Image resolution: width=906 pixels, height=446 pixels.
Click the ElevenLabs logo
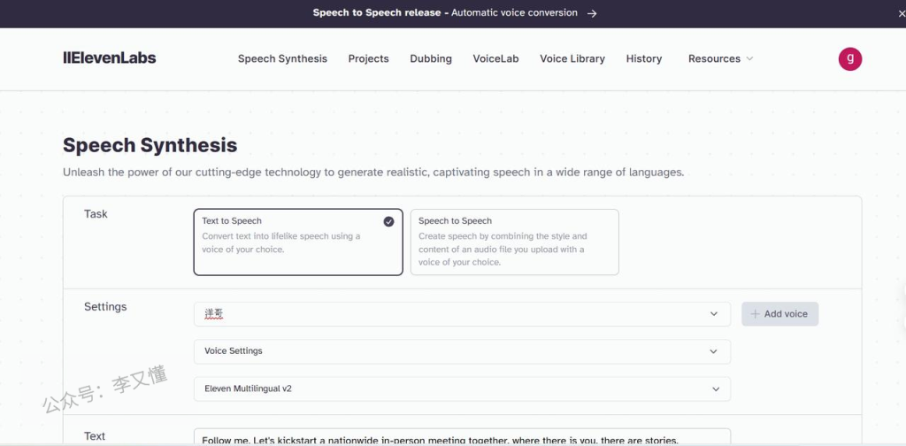110,58
